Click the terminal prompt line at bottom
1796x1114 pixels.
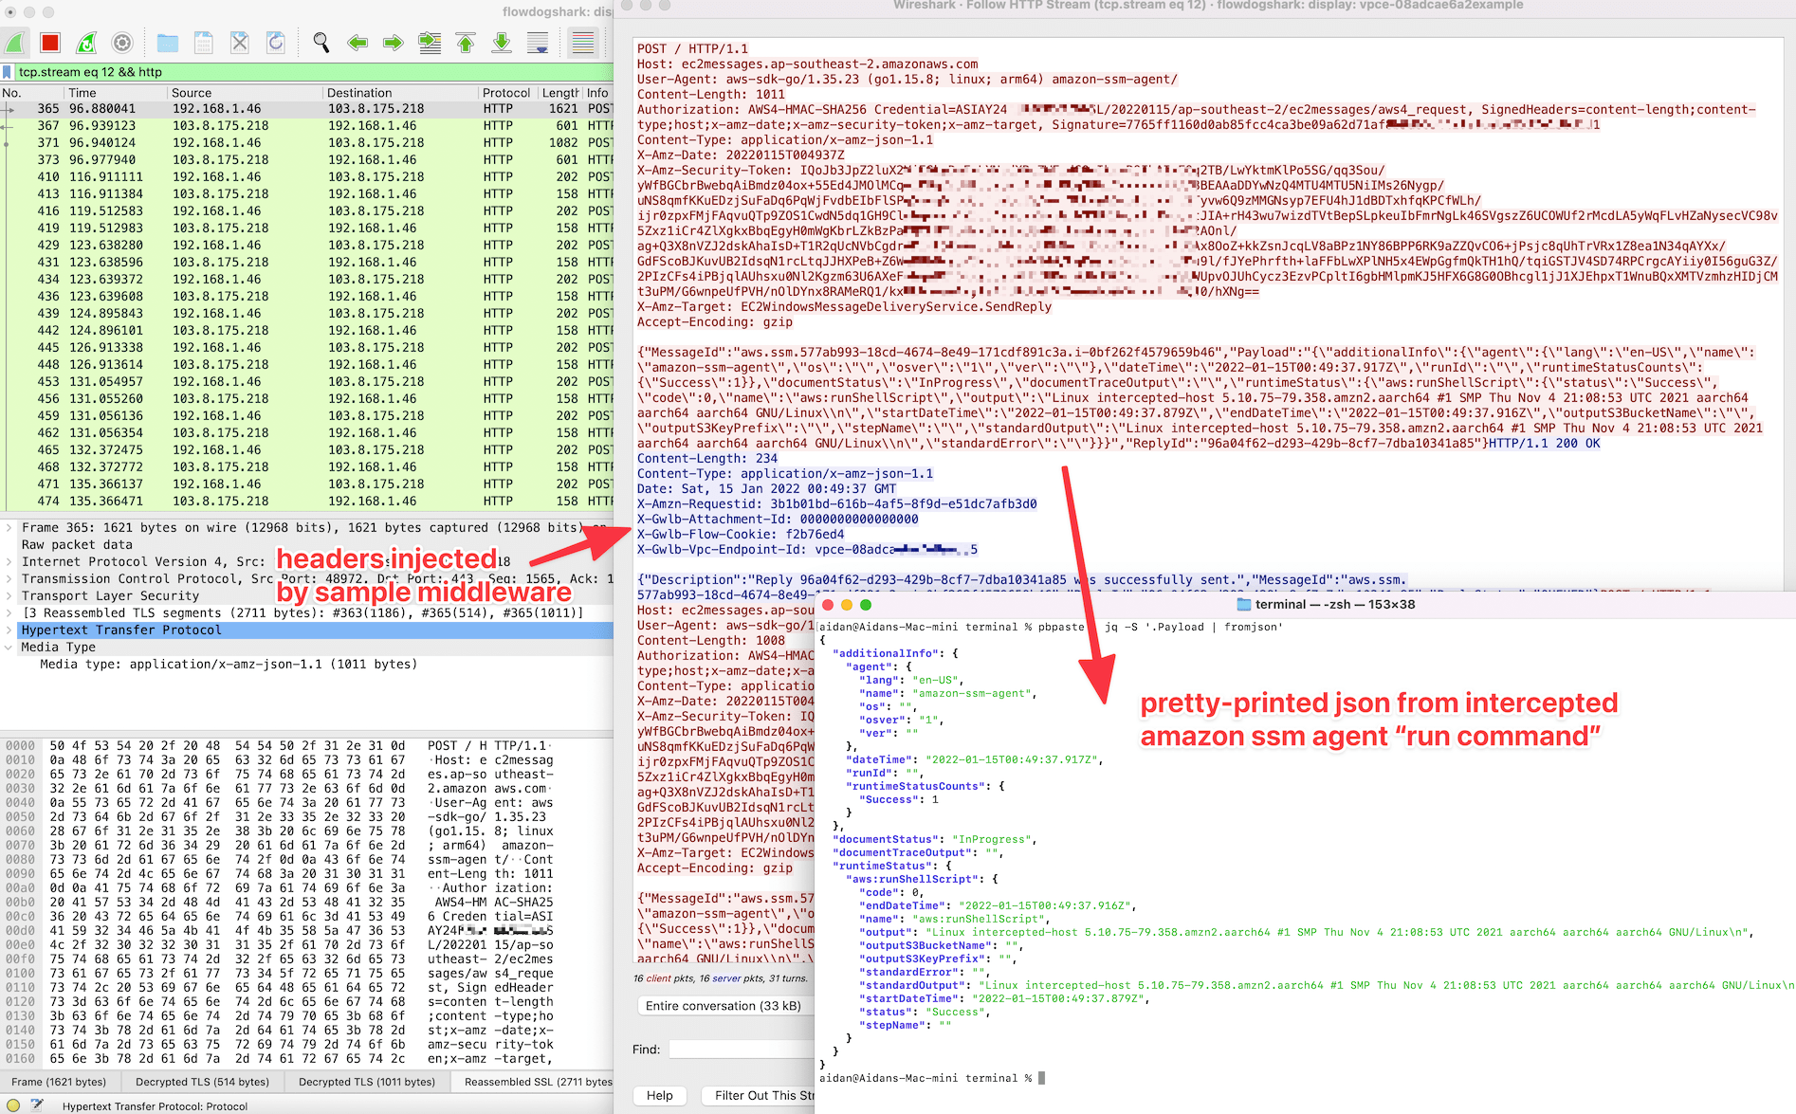[932, 1078]
